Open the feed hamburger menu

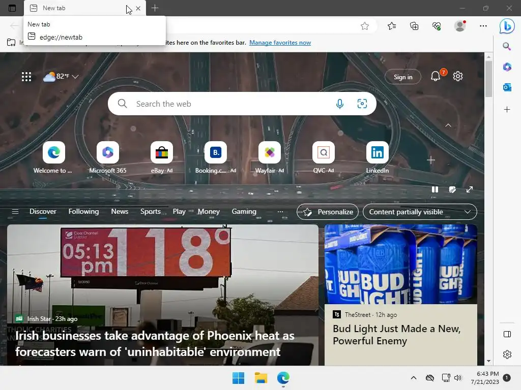15,212
